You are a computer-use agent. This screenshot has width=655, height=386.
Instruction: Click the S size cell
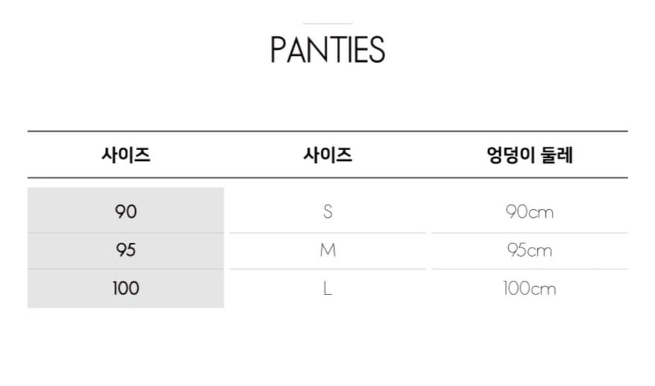[x=327, y=212]
